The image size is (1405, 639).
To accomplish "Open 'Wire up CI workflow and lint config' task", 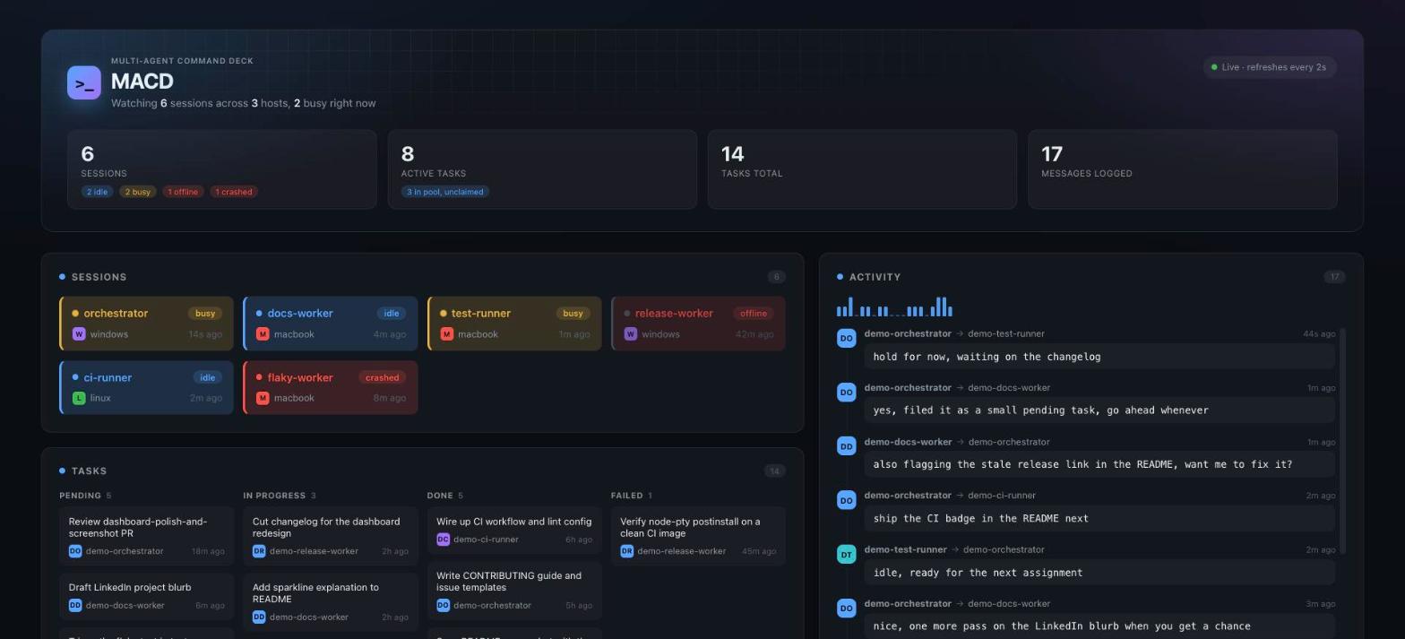I will 514,531.
